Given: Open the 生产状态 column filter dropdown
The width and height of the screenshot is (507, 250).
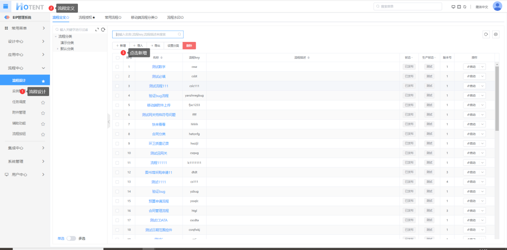Looking at the screenshot, I should coord(435,58).
